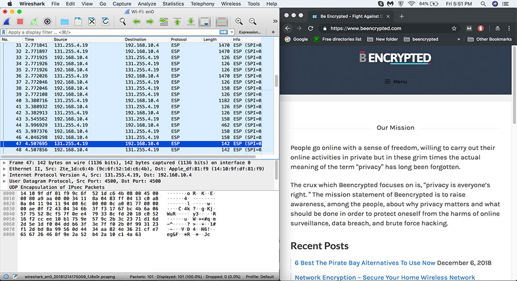Start capturing packets with the shark fin icon
The height and width of the screenshot is (281, 517).
click(x=7, y=22)
